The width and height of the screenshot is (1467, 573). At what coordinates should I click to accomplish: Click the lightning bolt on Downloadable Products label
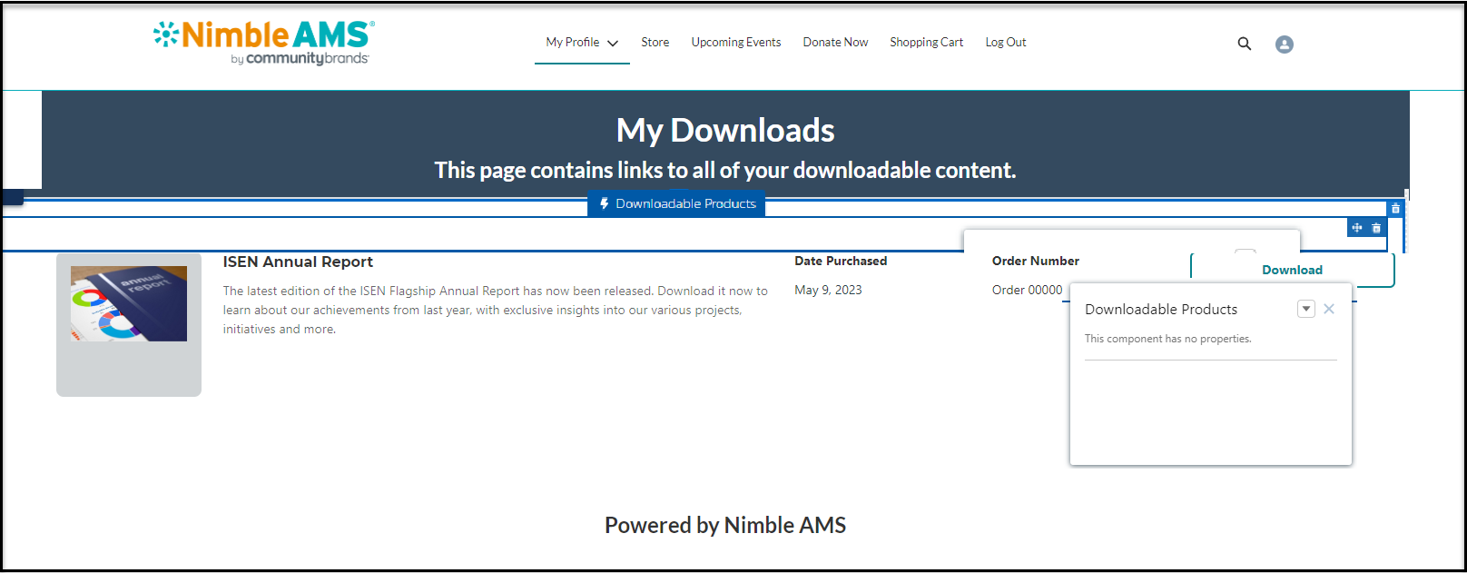coord(604,203)
